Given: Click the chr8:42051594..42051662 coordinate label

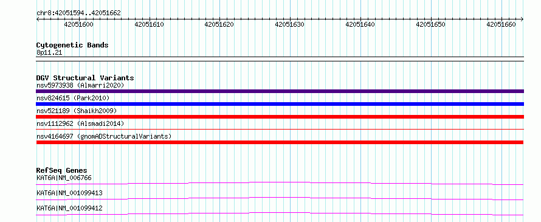Looking at the screenshot, I should click(78, 13).
